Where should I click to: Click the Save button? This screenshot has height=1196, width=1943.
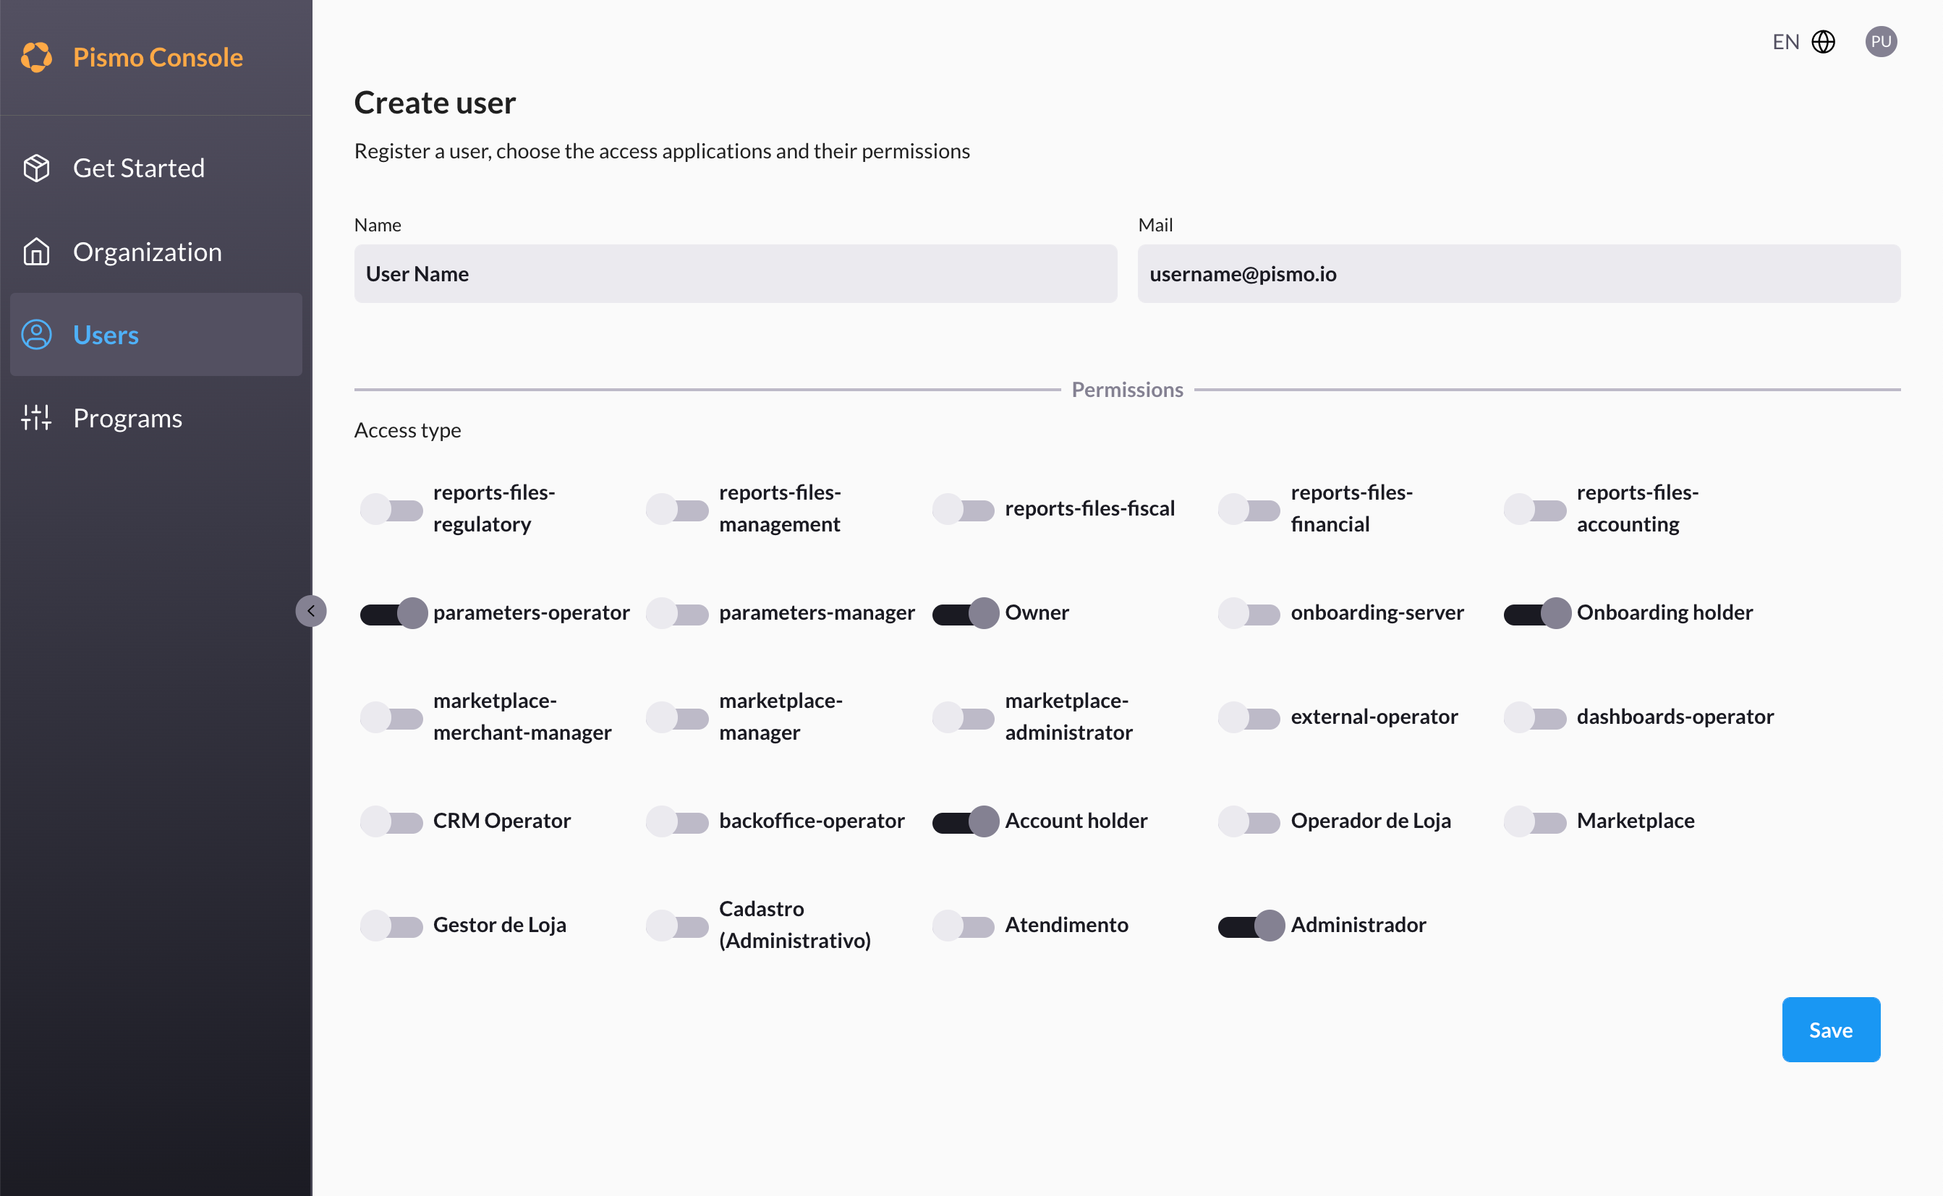1830,1029
